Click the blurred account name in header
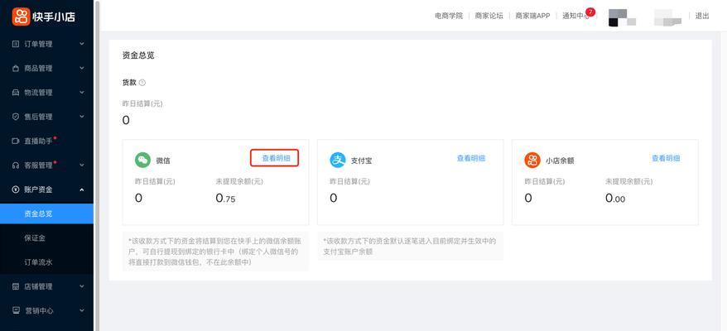Image resolution: width=727 pixels, height=331 pixels. tap(667, 17)
